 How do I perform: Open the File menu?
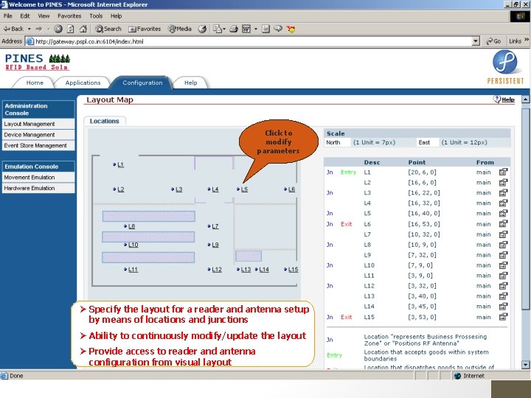8,16
